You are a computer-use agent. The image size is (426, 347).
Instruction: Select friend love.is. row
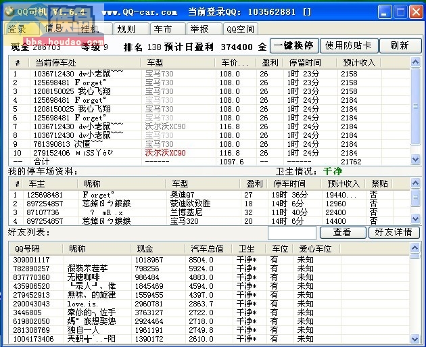click(x=210, y=304)
